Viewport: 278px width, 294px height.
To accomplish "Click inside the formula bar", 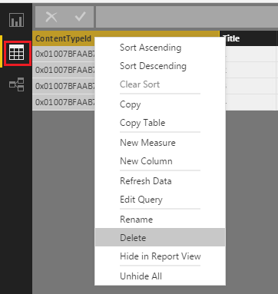I will pyautogui.click(x=187, y=17).
